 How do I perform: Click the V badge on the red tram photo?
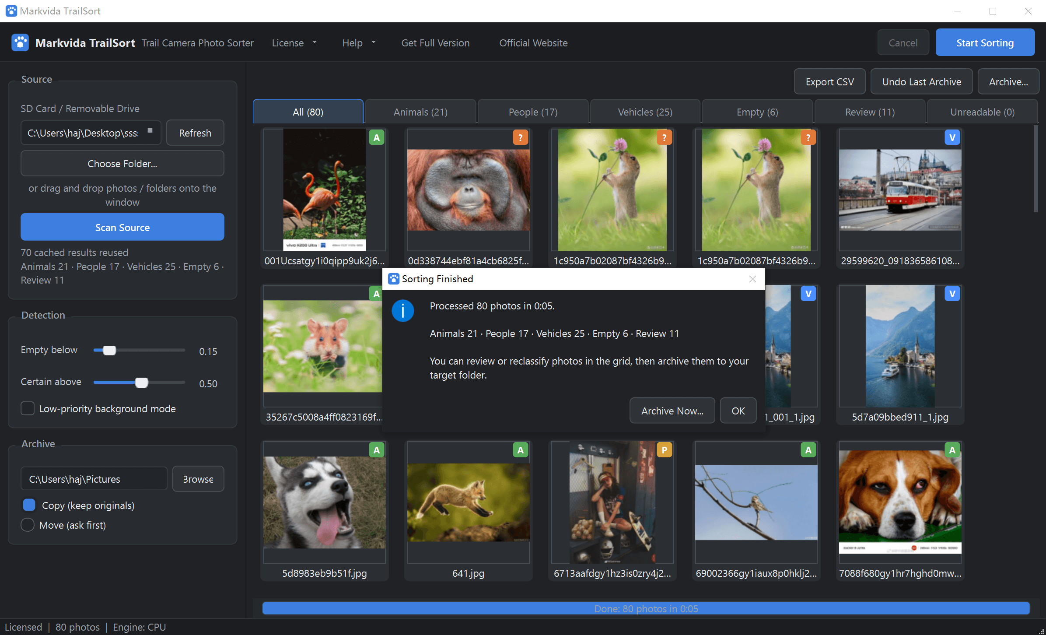point(952,137)
